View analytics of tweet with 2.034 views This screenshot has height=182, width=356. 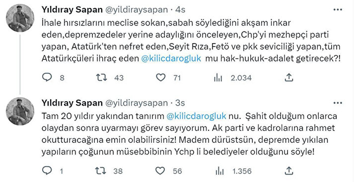point(218,78)
